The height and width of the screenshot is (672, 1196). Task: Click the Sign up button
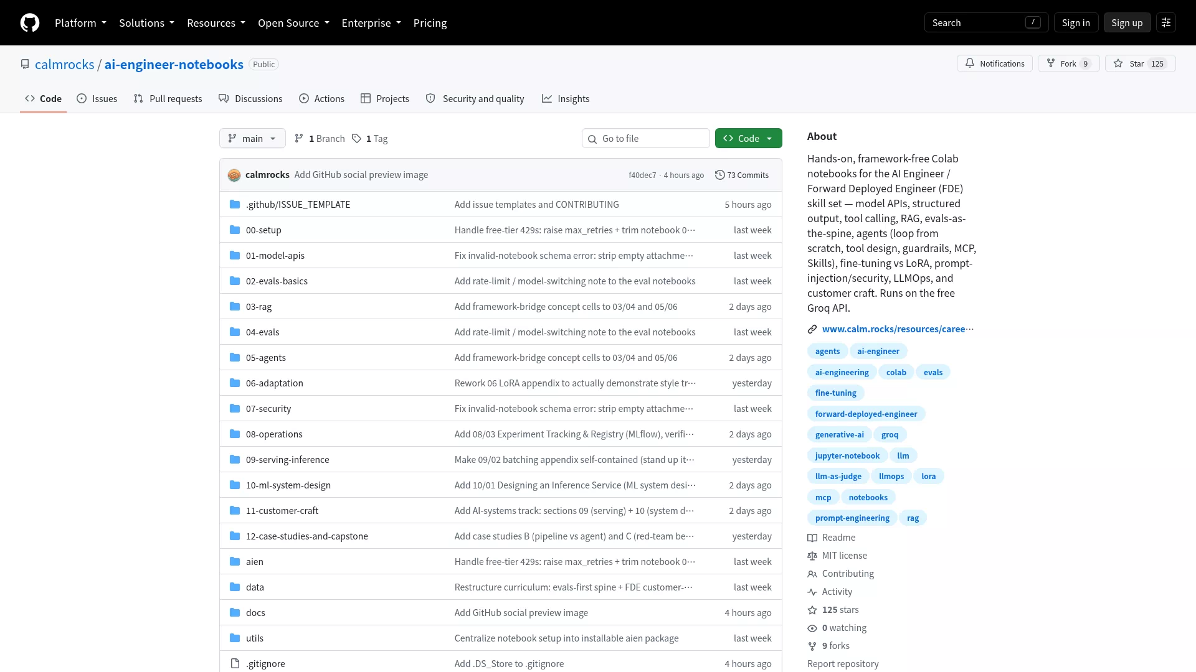pos(1127,23)
